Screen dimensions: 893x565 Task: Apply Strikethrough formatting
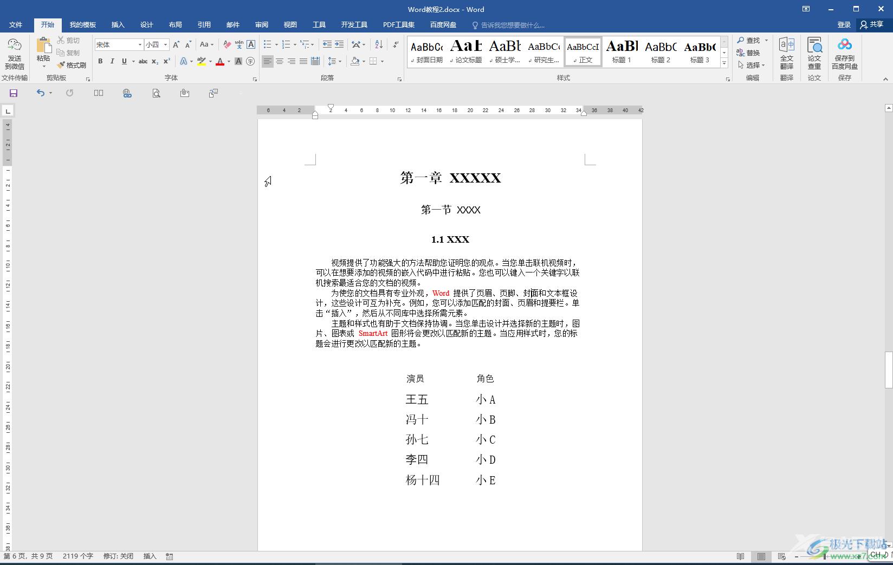[x=143, y=61]
